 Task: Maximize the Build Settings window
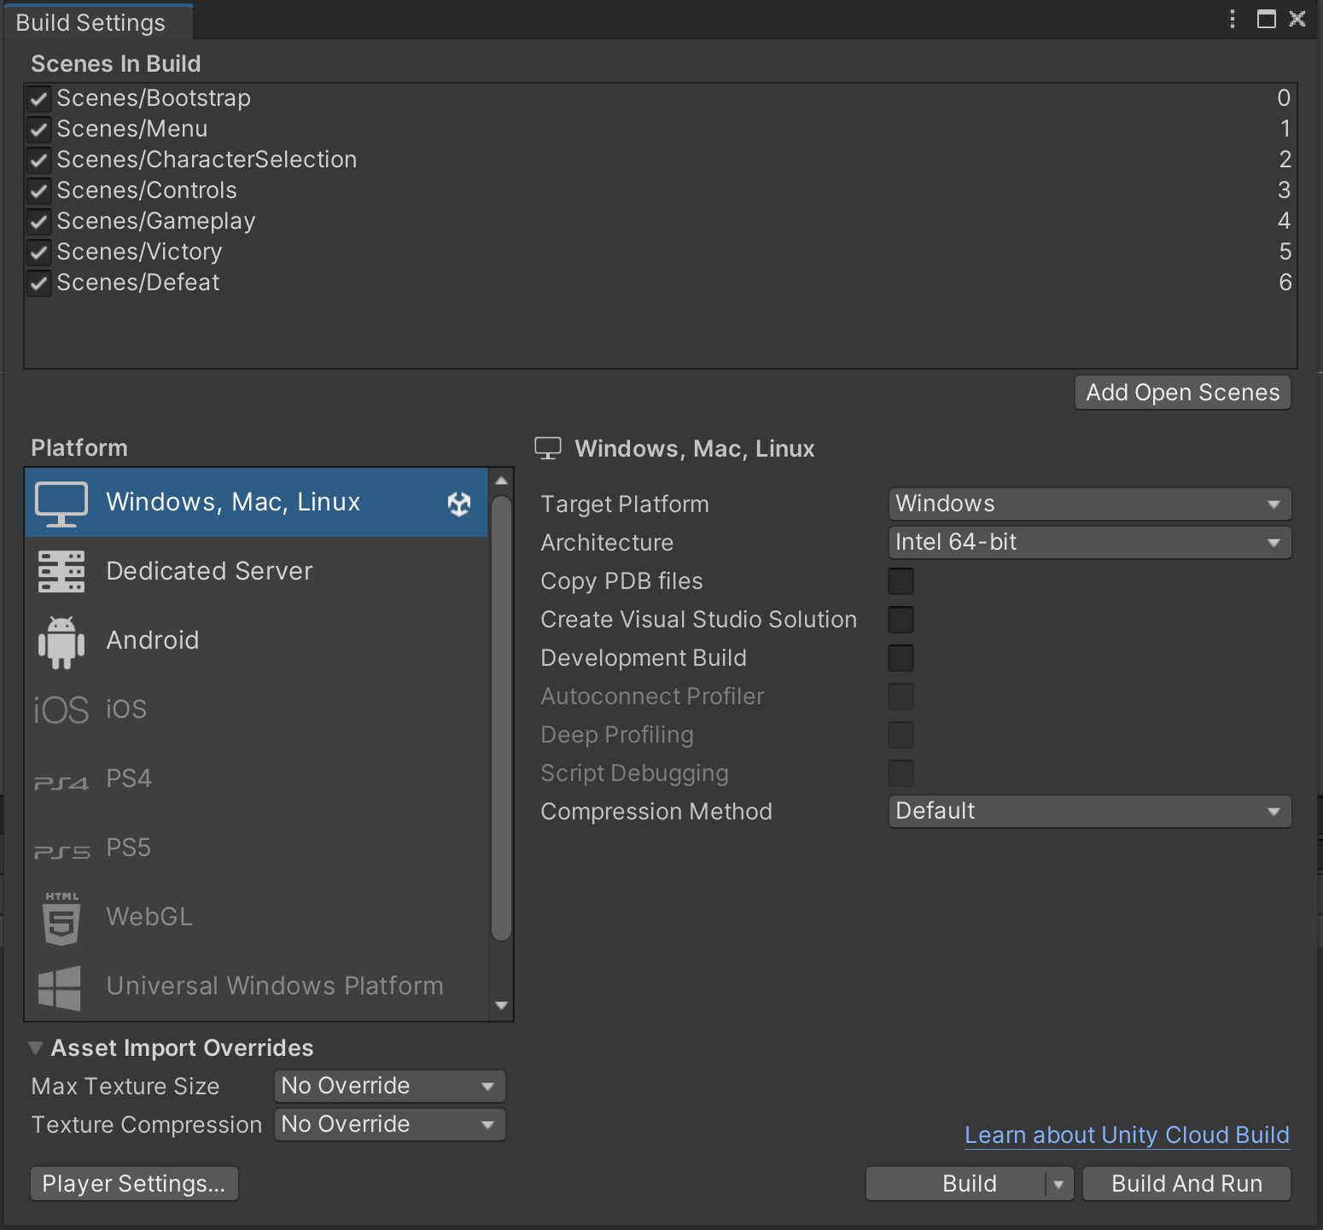1267,19
